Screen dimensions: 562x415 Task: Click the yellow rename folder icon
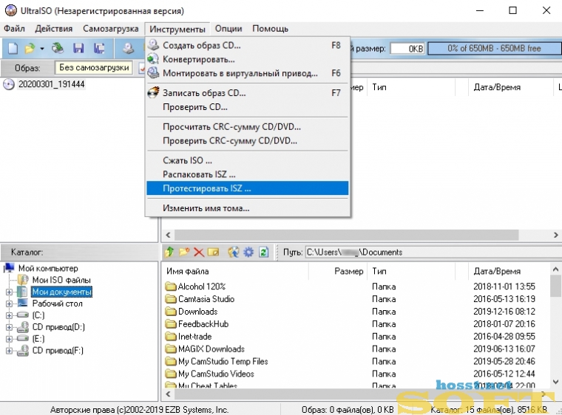213,252
